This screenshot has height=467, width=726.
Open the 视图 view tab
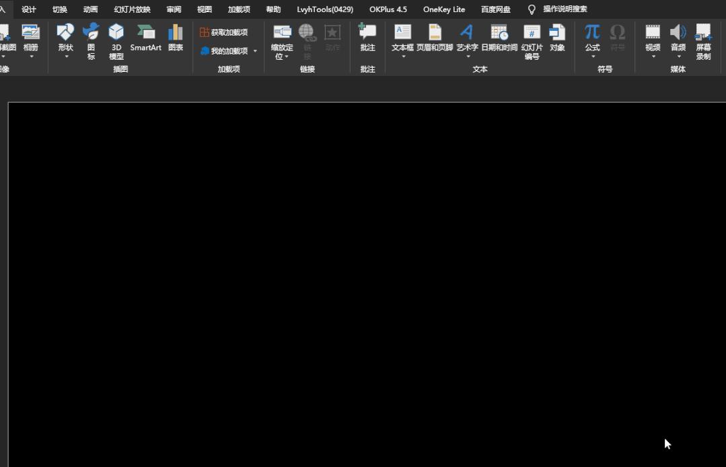pos(204,9)
